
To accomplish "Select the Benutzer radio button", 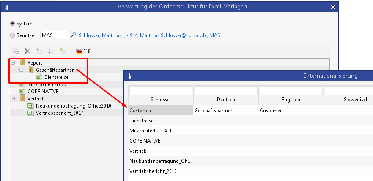I will 12,36.
